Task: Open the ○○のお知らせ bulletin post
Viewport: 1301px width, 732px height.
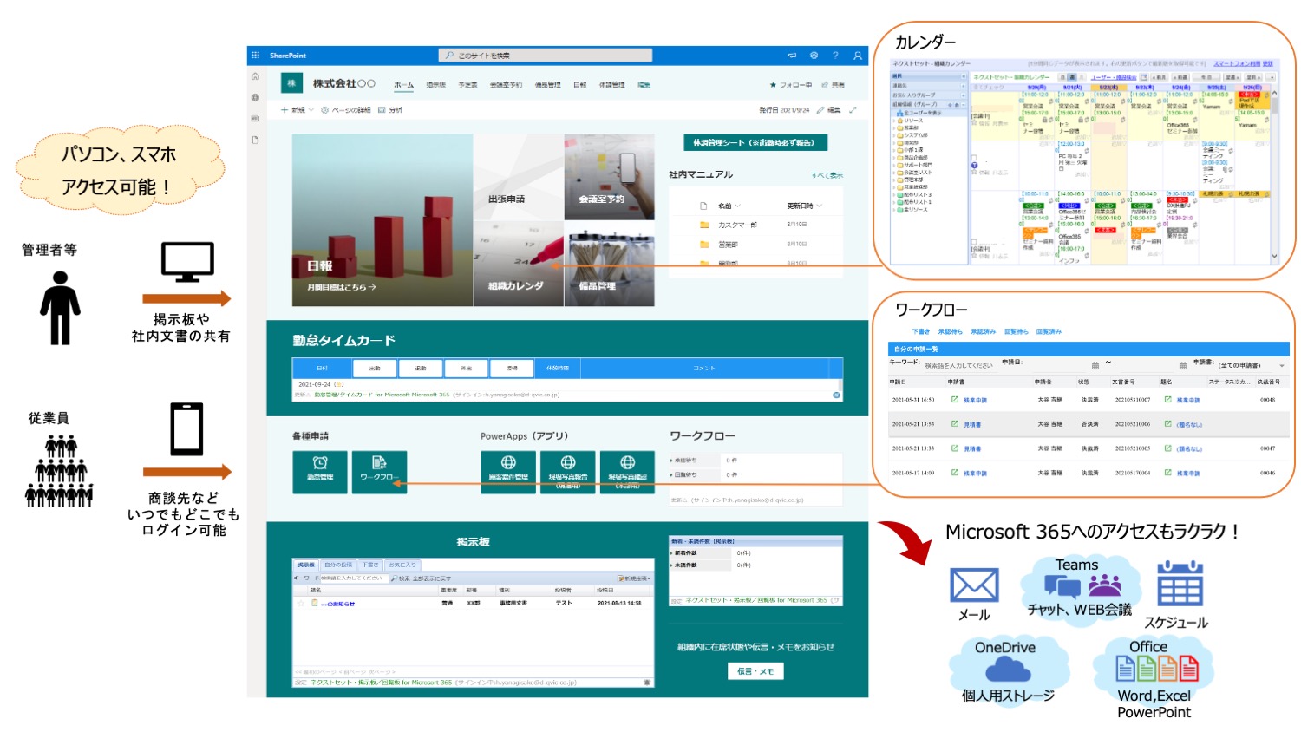Action: (338, 604)
